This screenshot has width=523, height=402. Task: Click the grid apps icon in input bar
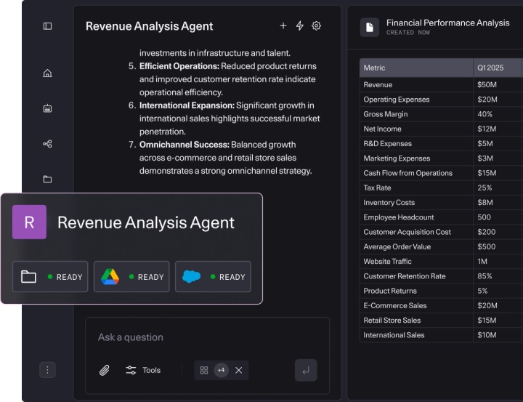click(204, 370)
